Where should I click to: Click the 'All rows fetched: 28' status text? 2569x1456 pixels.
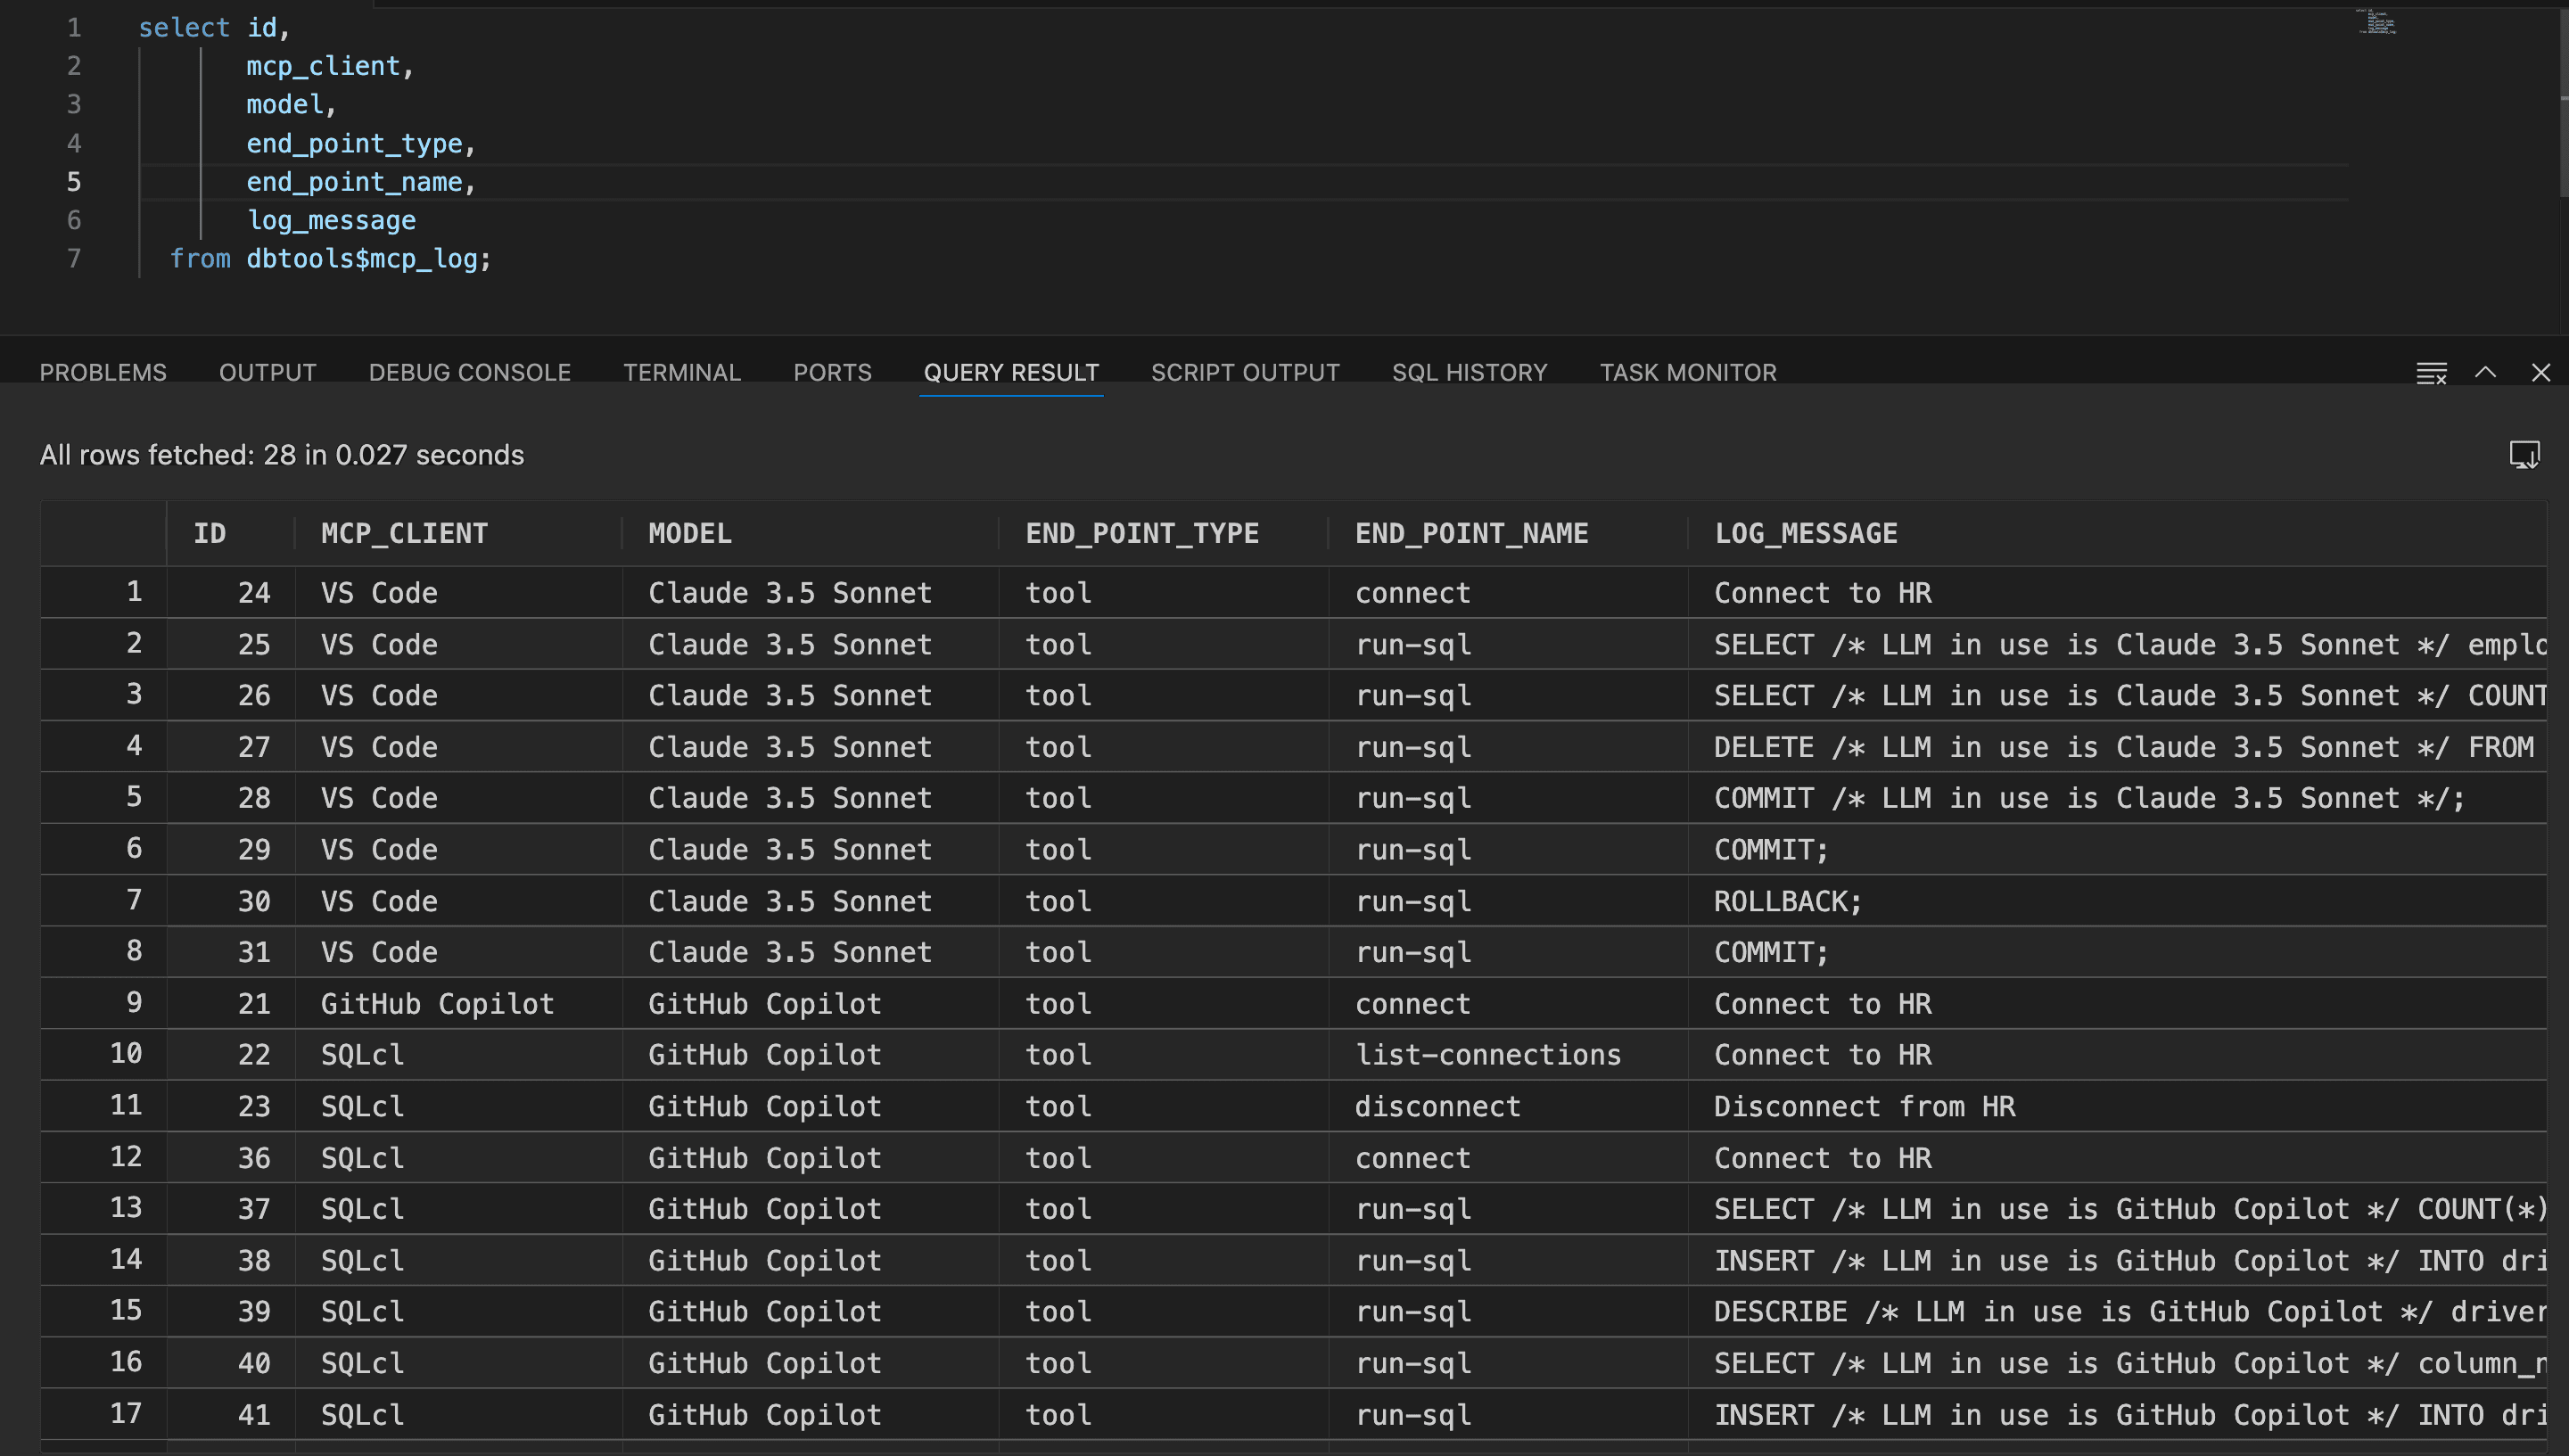281,455
